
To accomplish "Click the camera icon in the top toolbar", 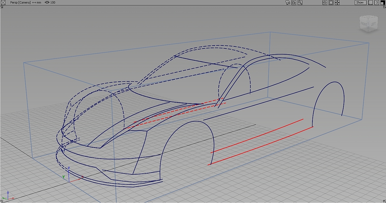I will point(294,2).
